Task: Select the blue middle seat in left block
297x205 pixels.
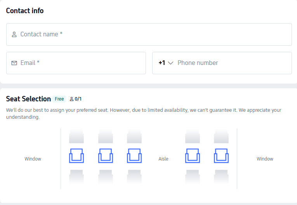Action: [x=106, y=155]
